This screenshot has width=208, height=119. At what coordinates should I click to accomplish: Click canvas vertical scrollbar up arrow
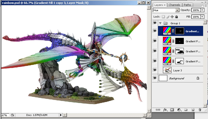(x=149, y=7)
